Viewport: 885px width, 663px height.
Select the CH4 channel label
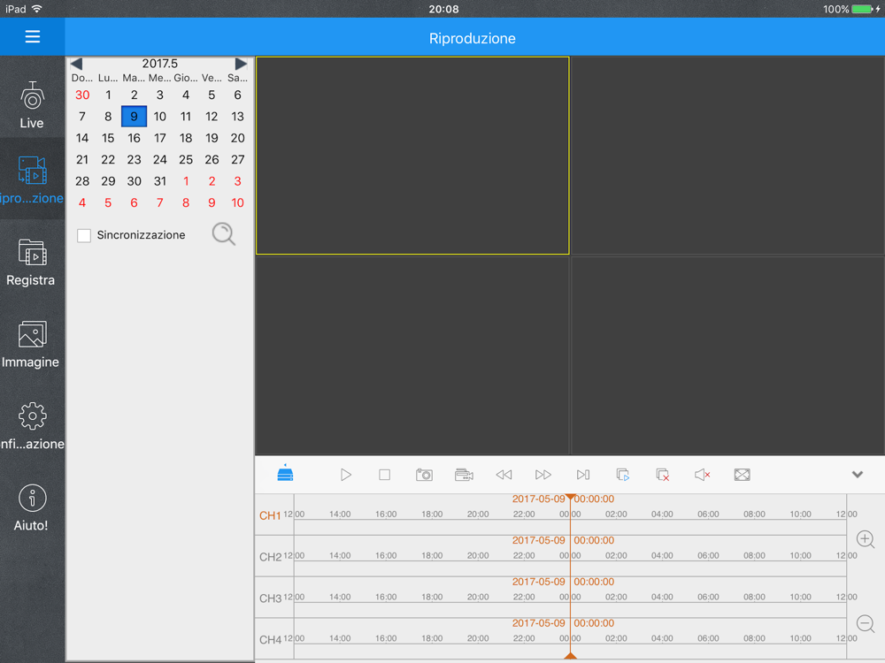(270, 640)
